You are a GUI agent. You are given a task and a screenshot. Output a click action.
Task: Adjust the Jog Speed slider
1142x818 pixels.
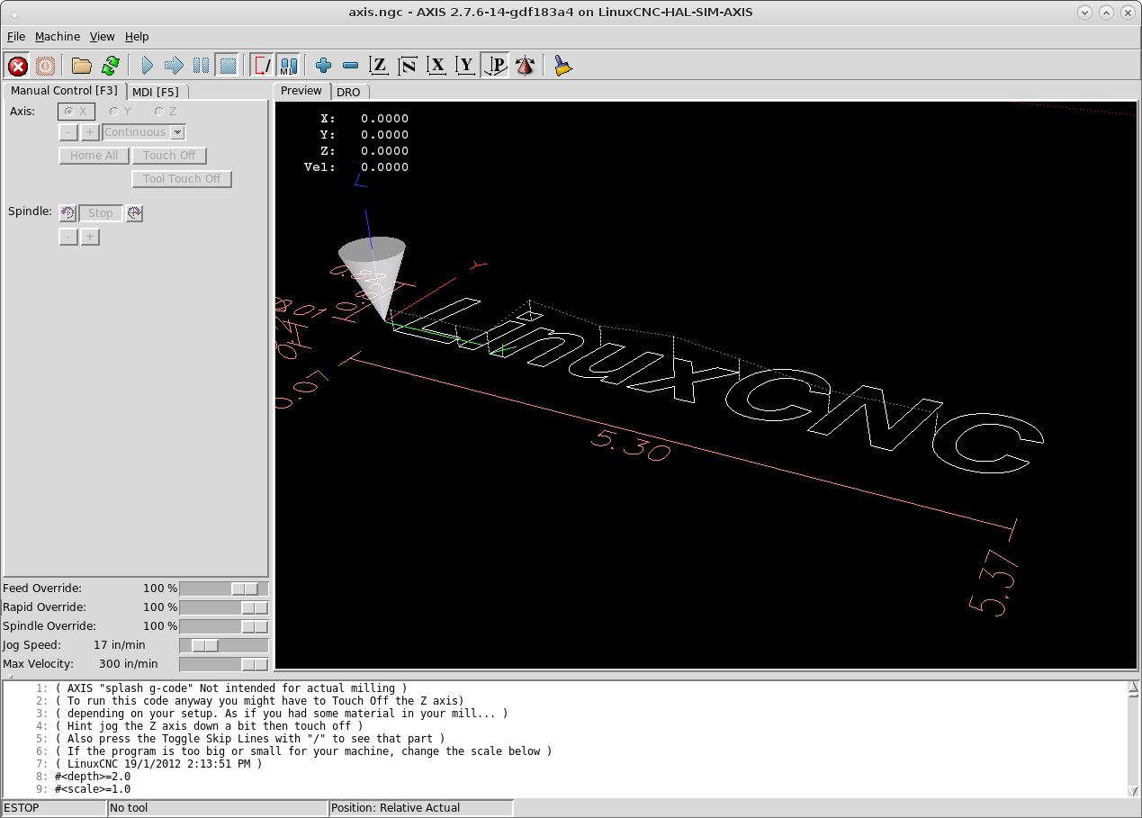pyautogui.click(x=224, y=645)
